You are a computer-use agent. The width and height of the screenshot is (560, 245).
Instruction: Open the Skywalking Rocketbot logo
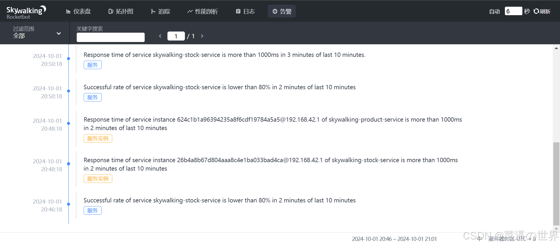coord(26,12)
